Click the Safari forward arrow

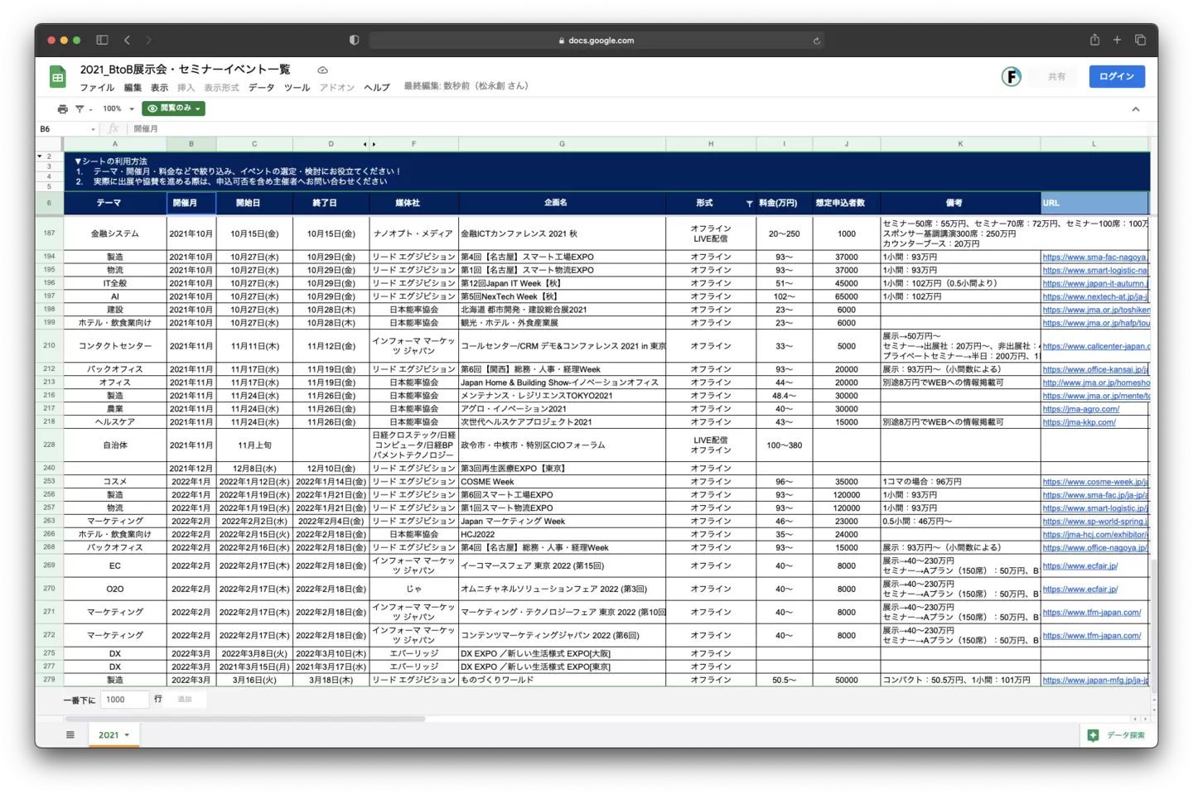149,40
